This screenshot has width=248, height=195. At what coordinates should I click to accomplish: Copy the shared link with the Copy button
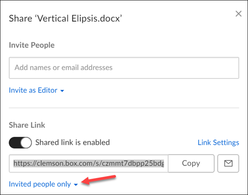coord(191,164)
